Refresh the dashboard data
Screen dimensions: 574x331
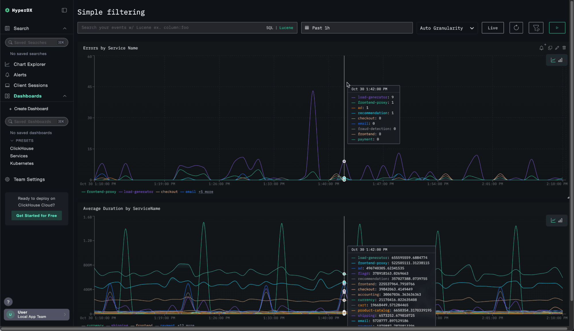(x=516, y=28)
